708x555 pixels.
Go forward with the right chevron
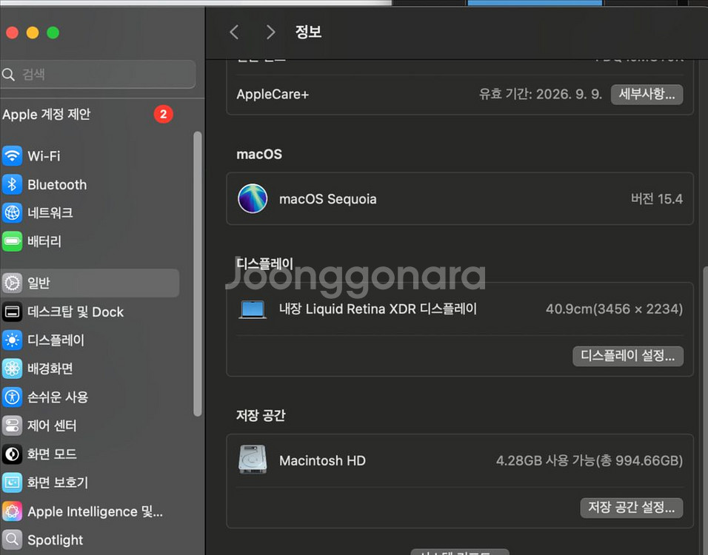[x=270, y=32]
